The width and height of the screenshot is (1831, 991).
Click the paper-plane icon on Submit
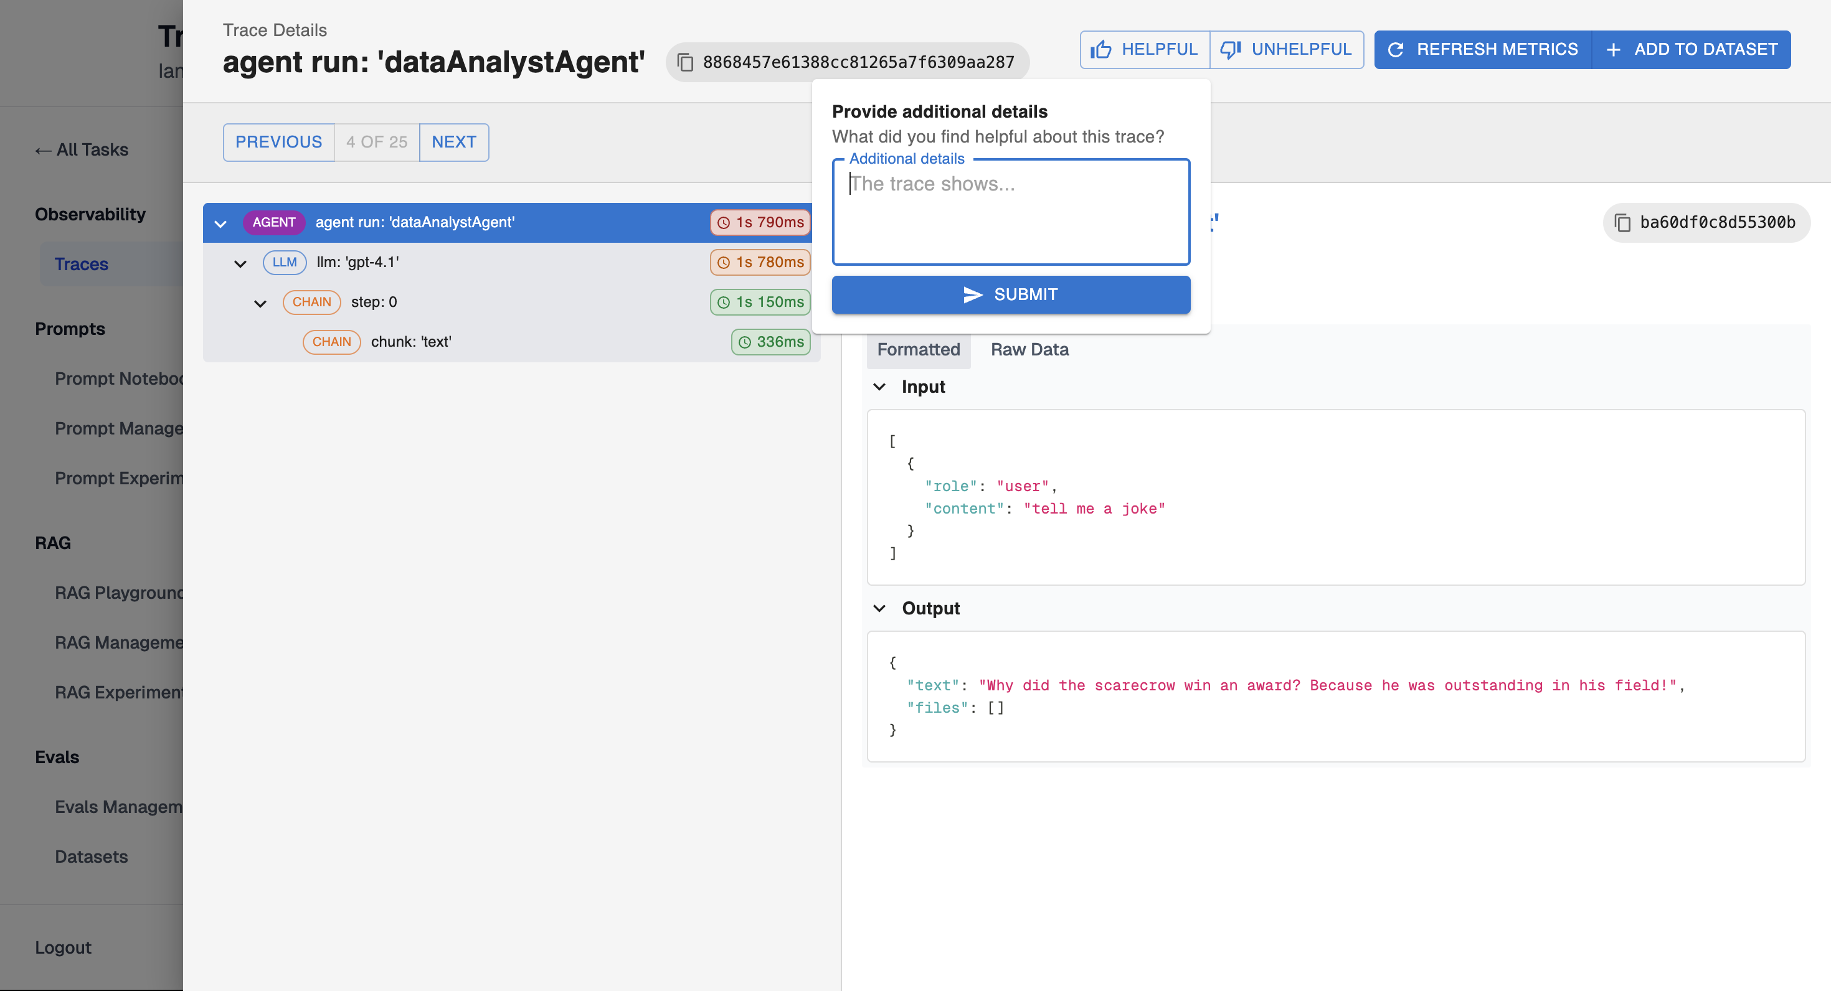point(972,295)
